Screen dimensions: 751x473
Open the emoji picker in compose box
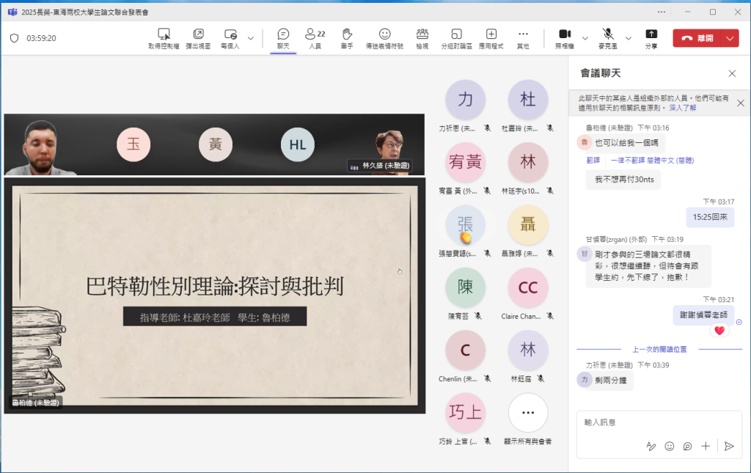pyautogui.click(x=670, y=446)
